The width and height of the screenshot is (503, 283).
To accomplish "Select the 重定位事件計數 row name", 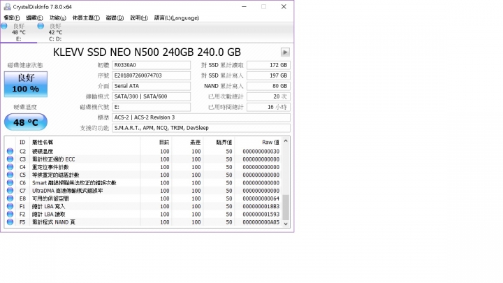I will coord(50,167).
